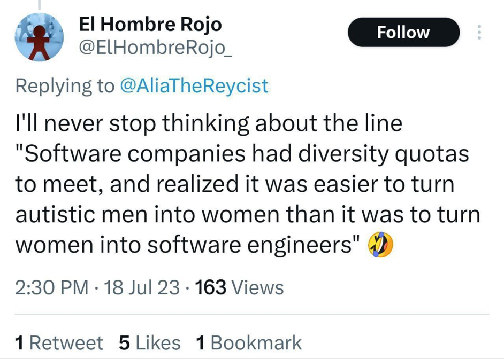Open the @AliaTheReycist mention link
Screen dimensions: 504x359
pos(194,85)
